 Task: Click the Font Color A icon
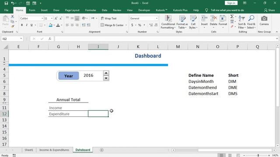[x=58, y=25]
